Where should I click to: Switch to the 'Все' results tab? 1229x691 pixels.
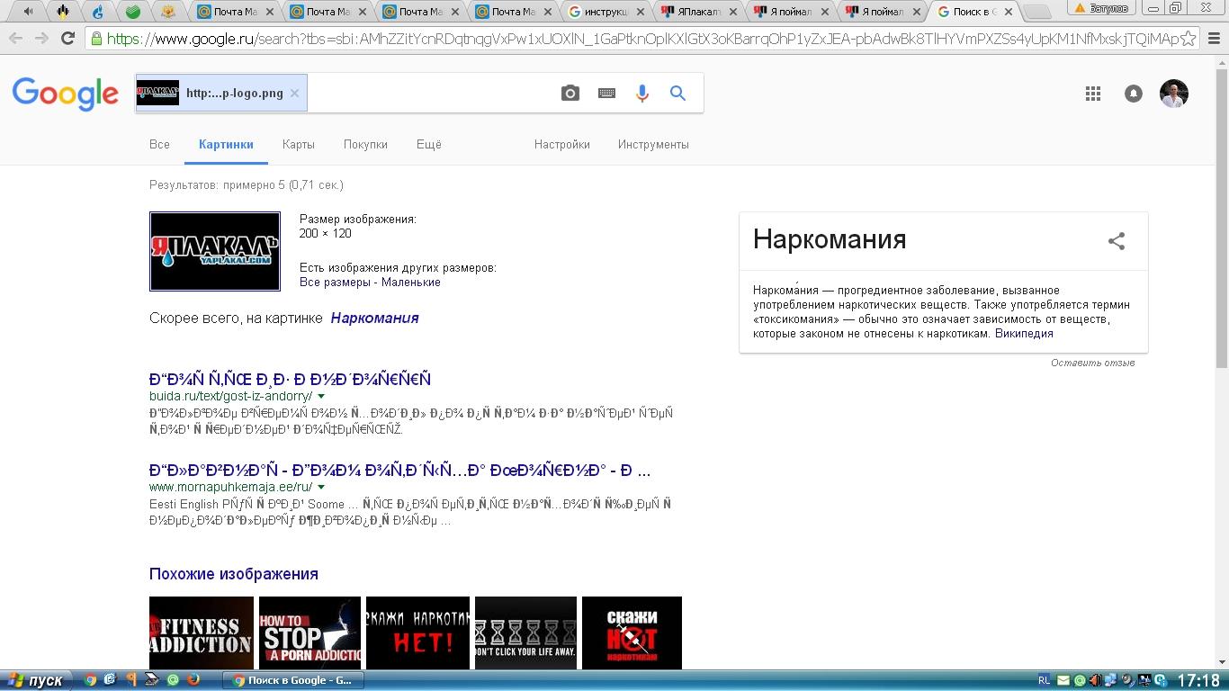click(x=159, y=144)
